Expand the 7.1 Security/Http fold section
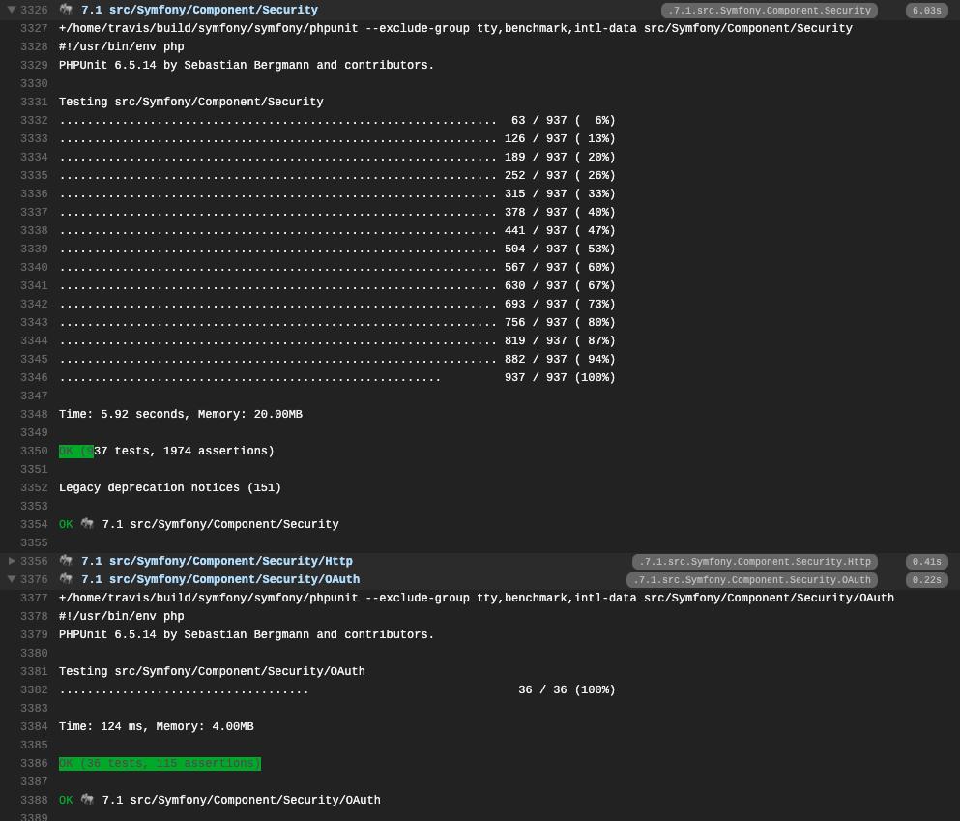The image size is (960, 821). click(11, 561)
